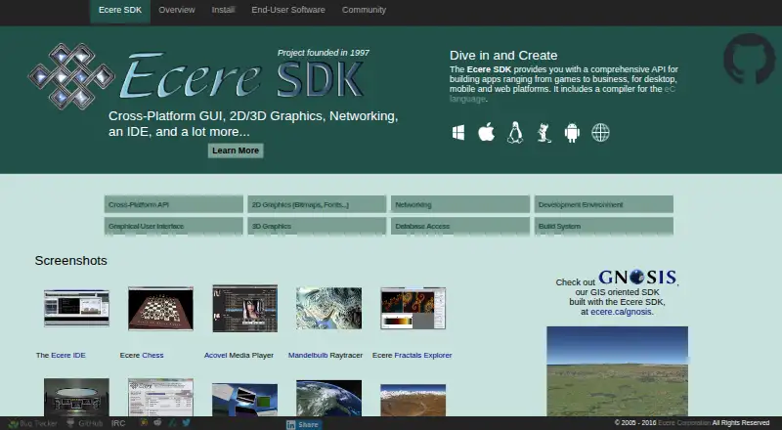Click the Mandelbulb Raytracer caption link

(326, 355)
